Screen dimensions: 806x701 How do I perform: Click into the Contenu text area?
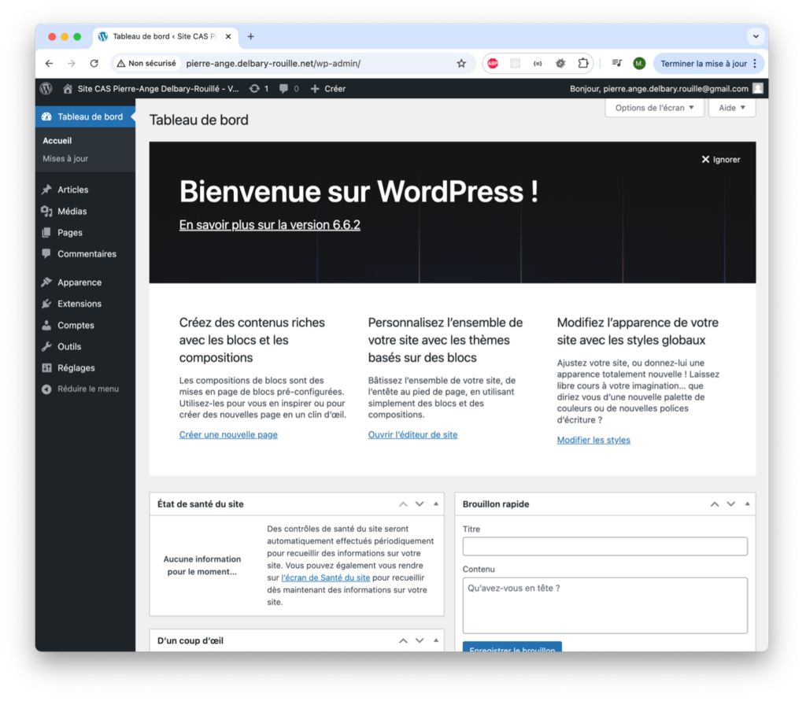tap(605, 606)
